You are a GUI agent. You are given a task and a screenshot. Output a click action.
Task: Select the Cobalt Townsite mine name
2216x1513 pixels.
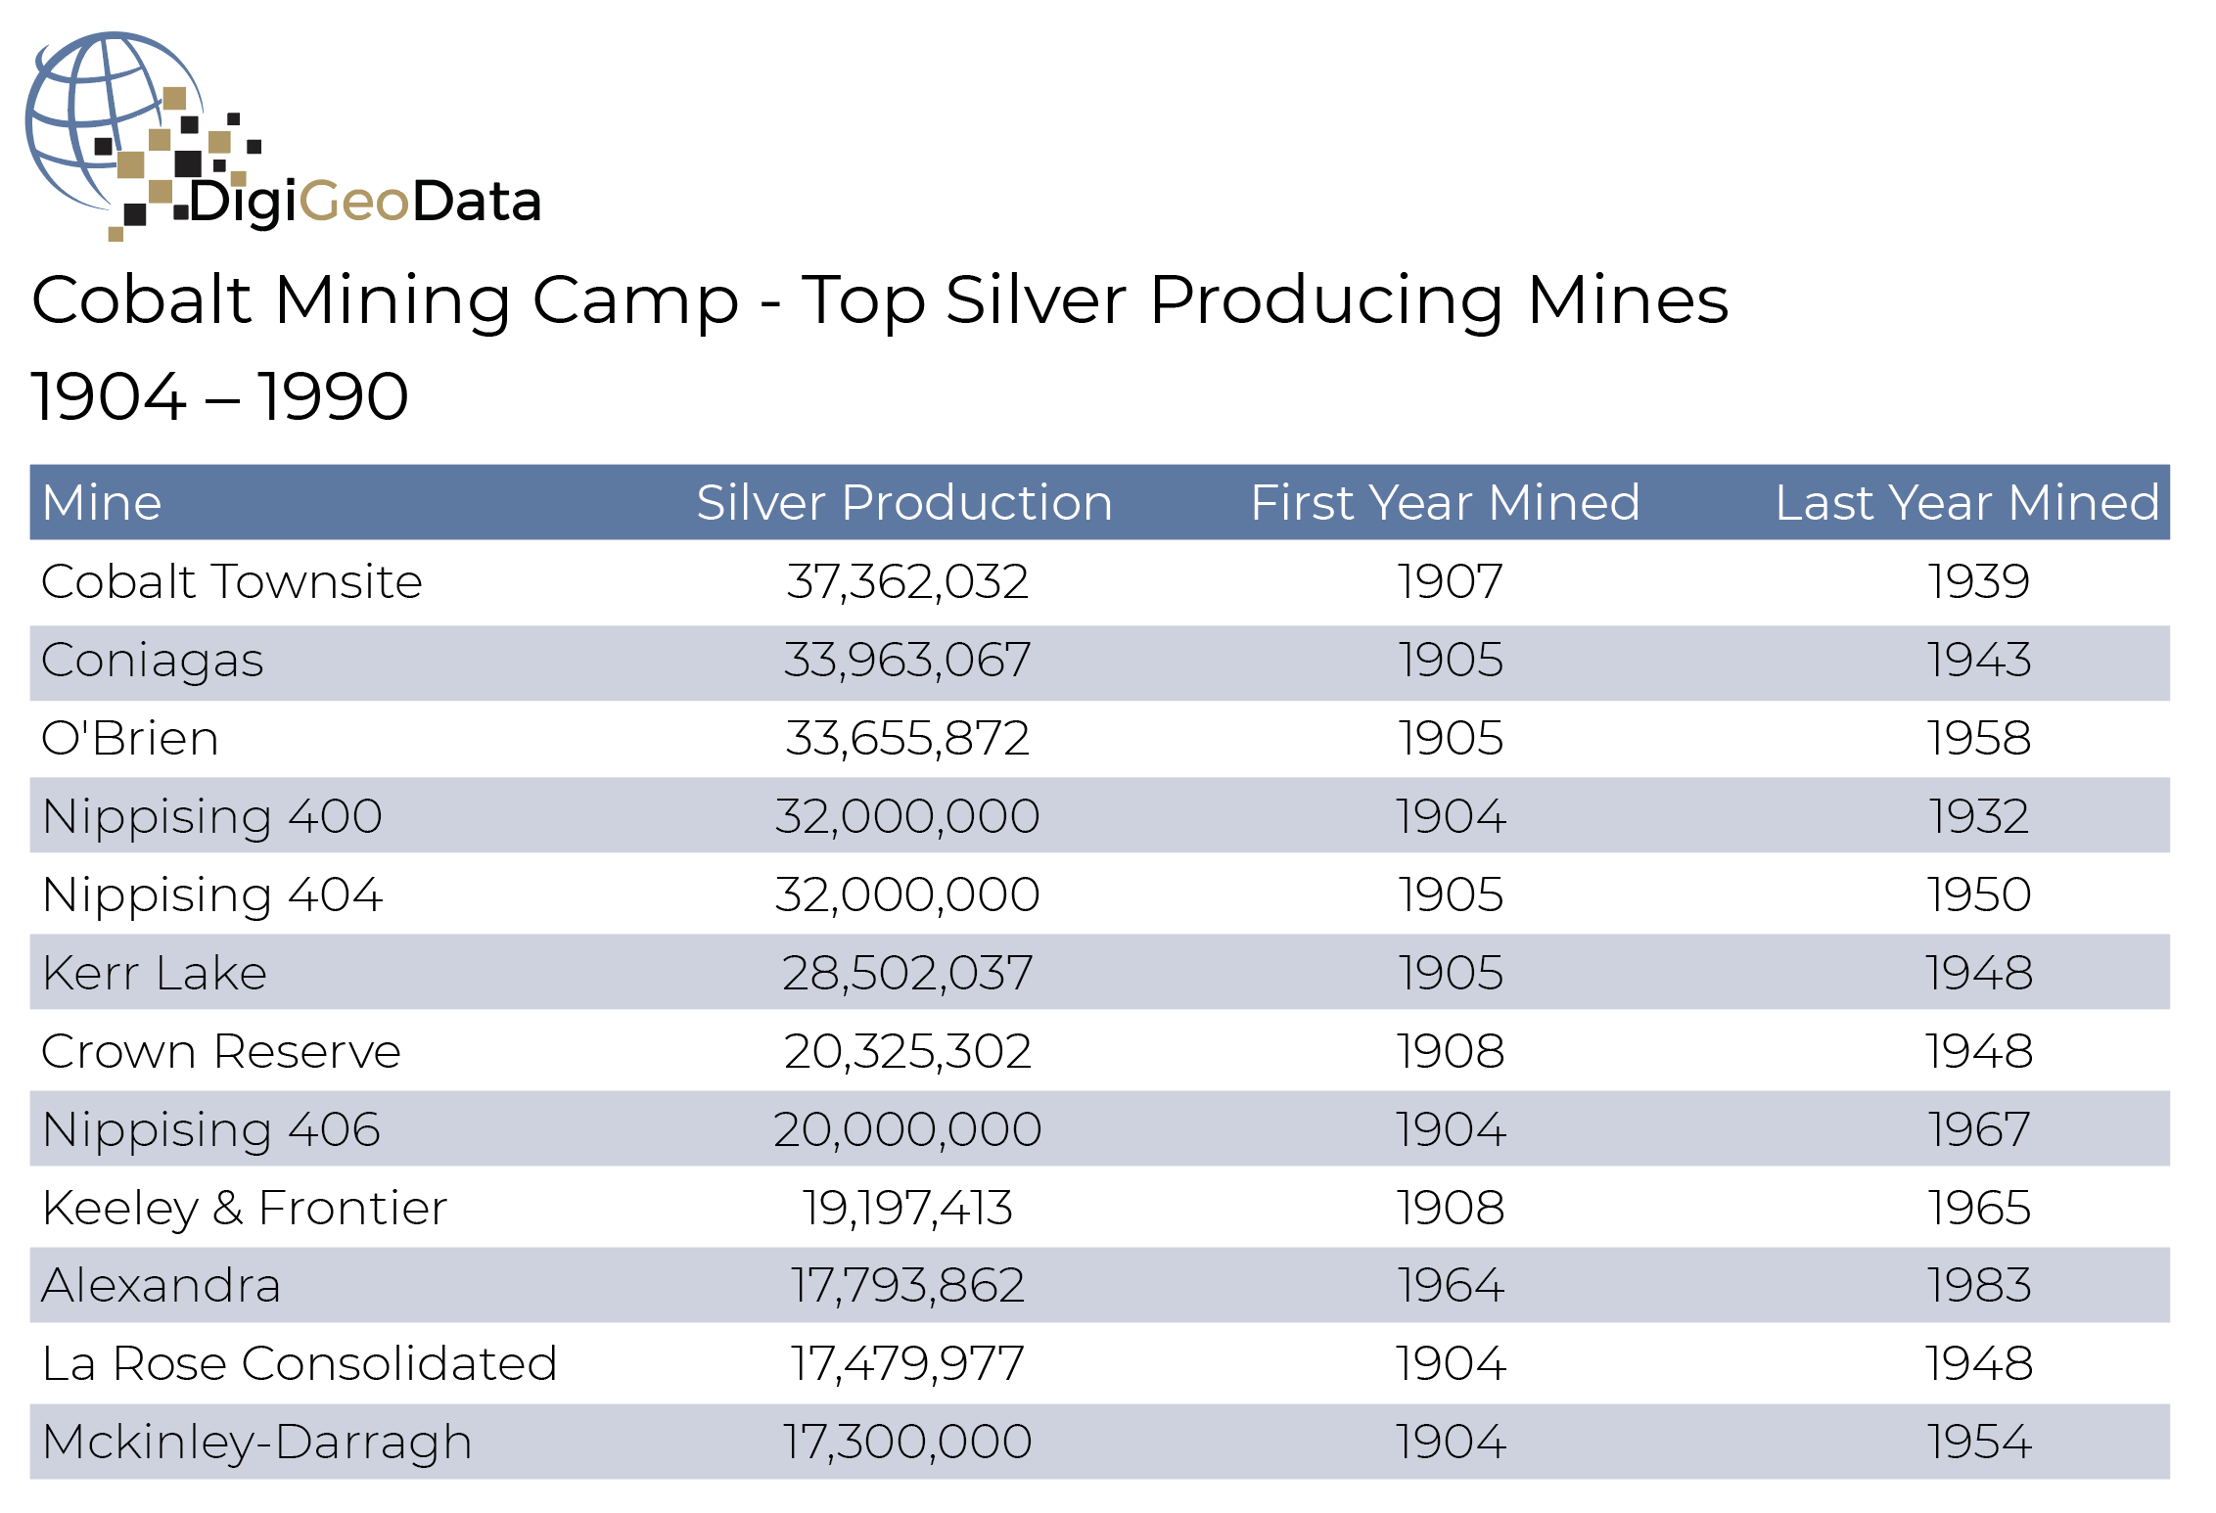point(232,582)
